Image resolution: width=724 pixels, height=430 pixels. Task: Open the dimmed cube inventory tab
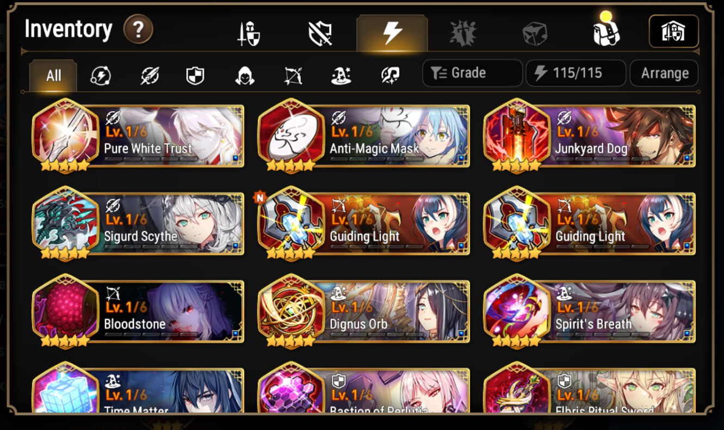coord(534,34)
